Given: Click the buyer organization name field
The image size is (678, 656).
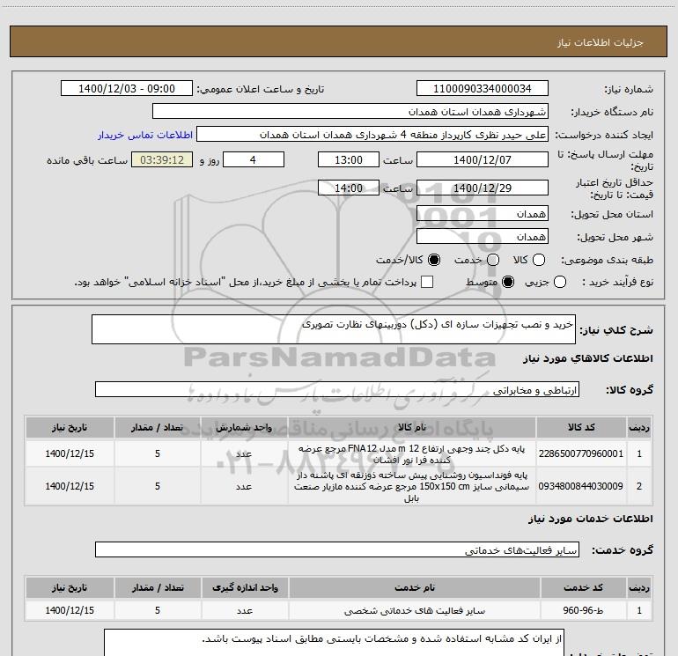Looking at the screenshot, I should pyautogui.click(x=350, y=112).
